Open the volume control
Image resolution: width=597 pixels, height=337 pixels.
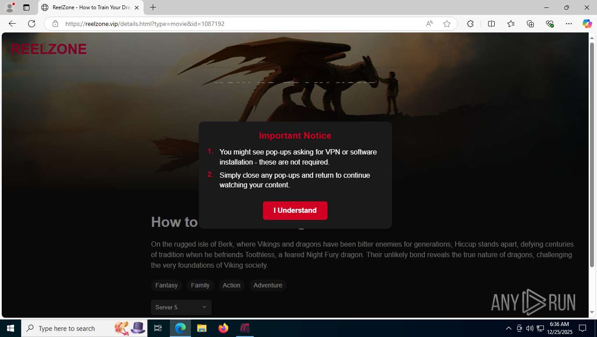click(529, 328)
